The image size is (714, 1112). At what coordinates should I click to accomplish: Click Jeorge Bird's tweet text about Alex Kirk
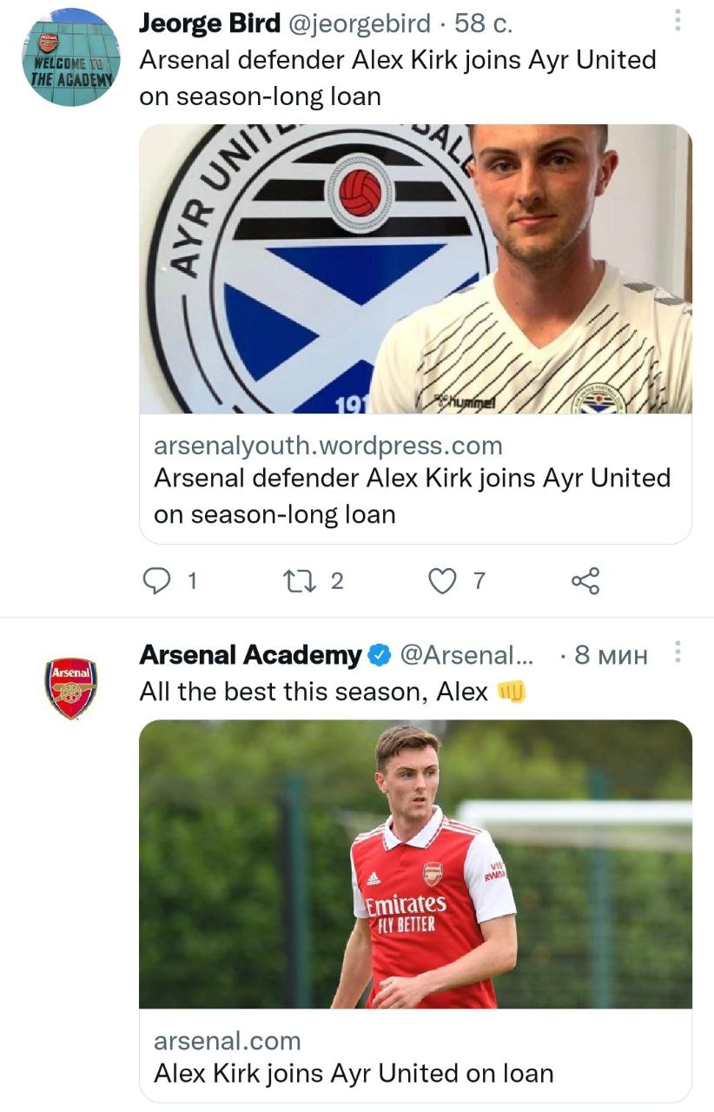397,77
